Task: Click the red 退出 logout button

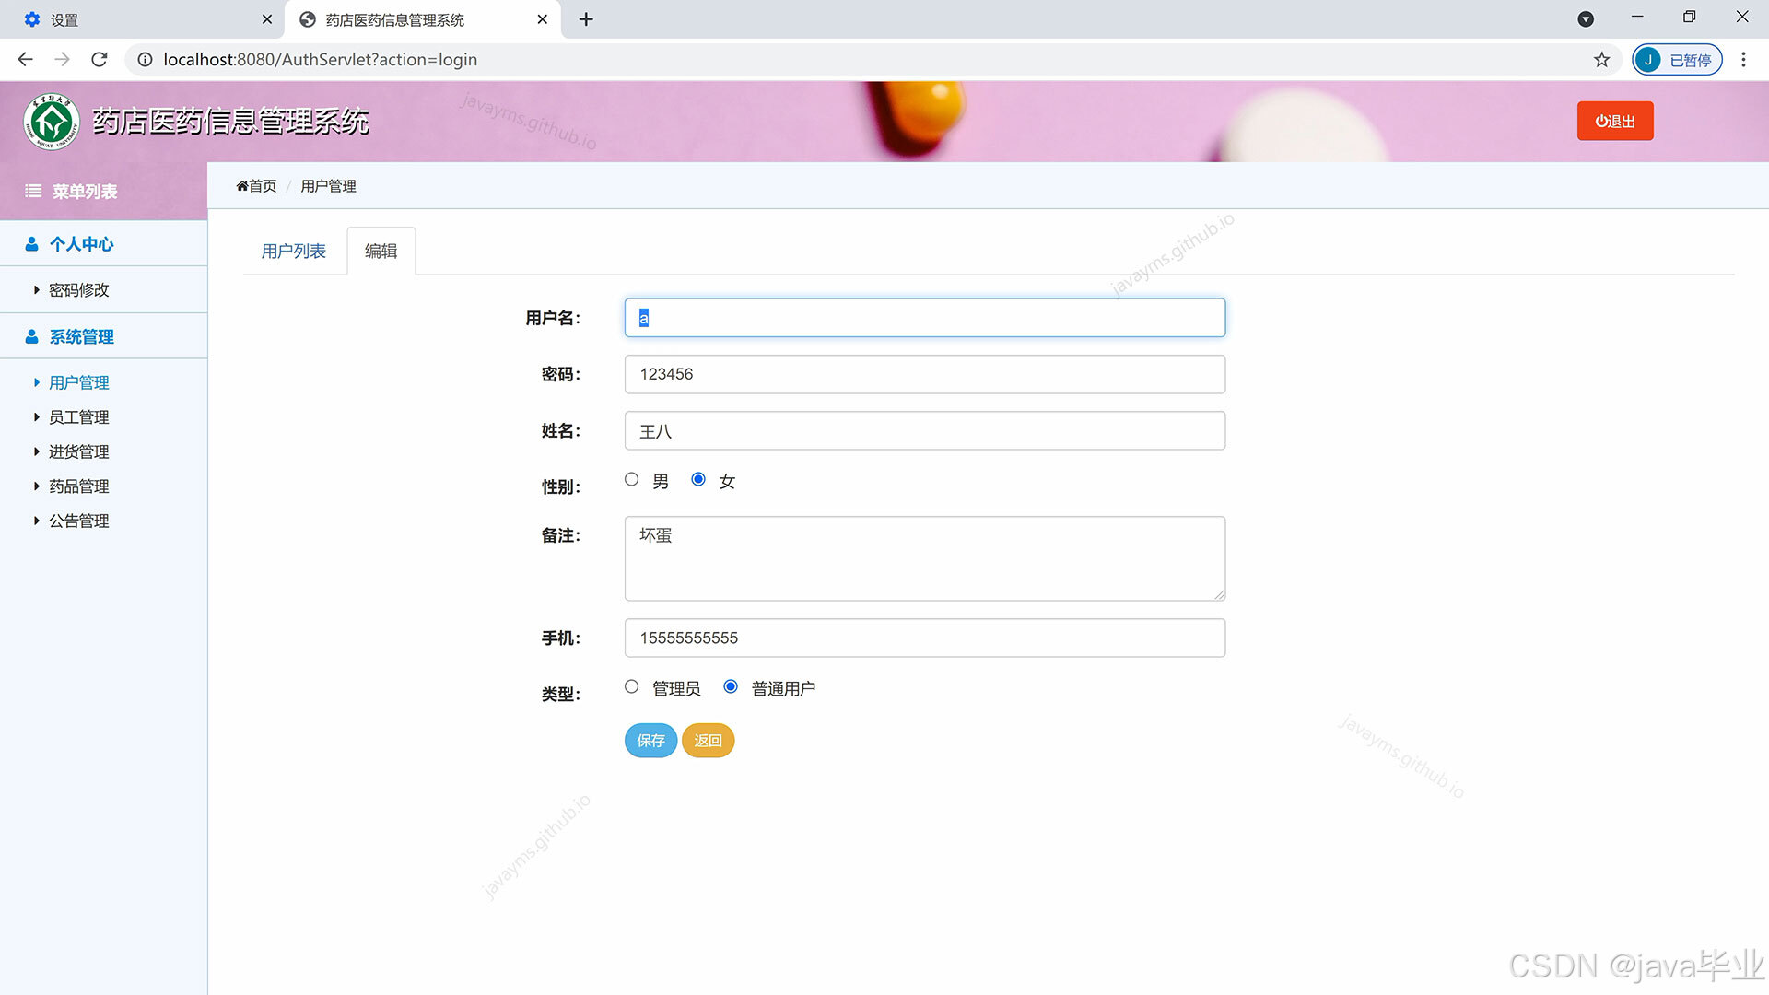Action: [x=1615, y=121]
